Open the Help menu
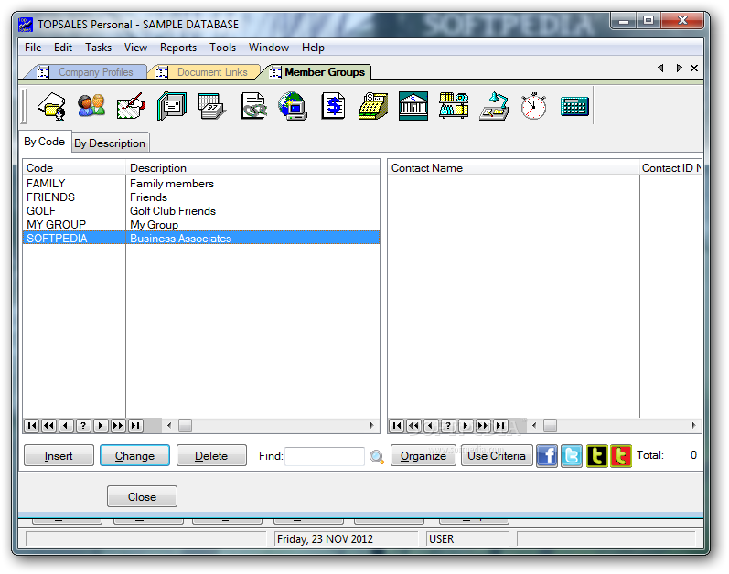 tap(313, 48)
